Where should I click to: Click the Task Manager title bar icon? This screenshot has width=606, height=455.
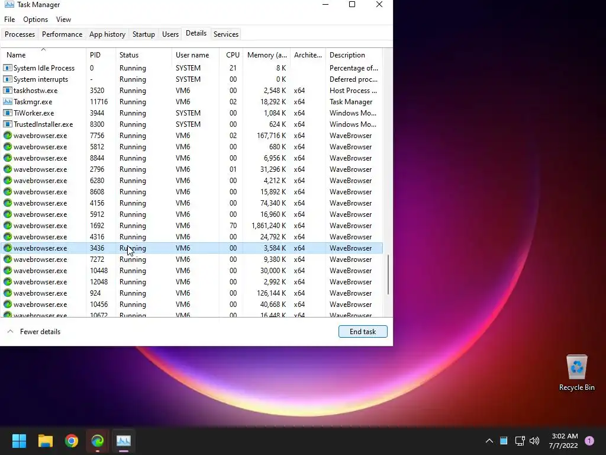(x=9, y=5)
